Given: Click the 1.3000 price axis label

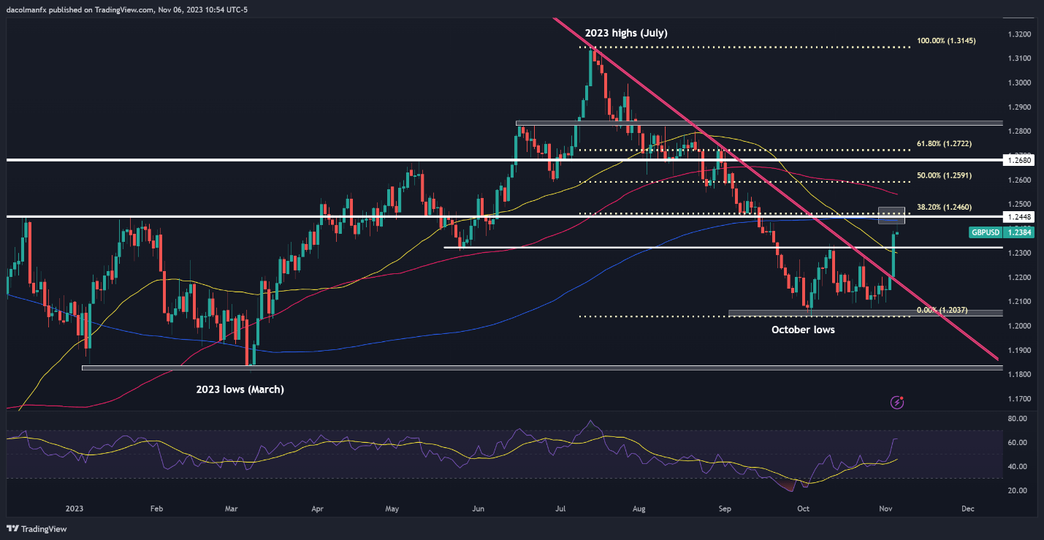Looking at the screenshot, I should click(1018, 83).
